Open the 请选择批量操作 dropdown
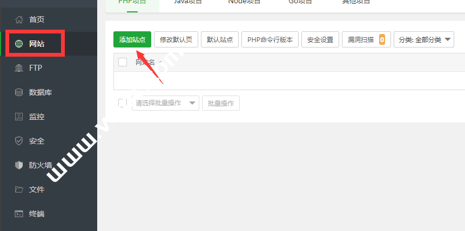The height and width of the screenshot is (231, 465). coord(165,103)
